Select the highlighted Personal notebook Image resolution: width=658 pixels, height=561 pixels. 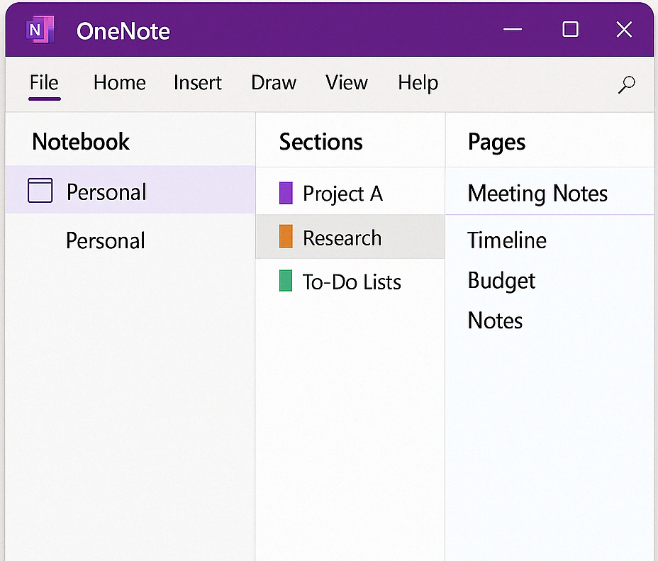tap(130, 189)
